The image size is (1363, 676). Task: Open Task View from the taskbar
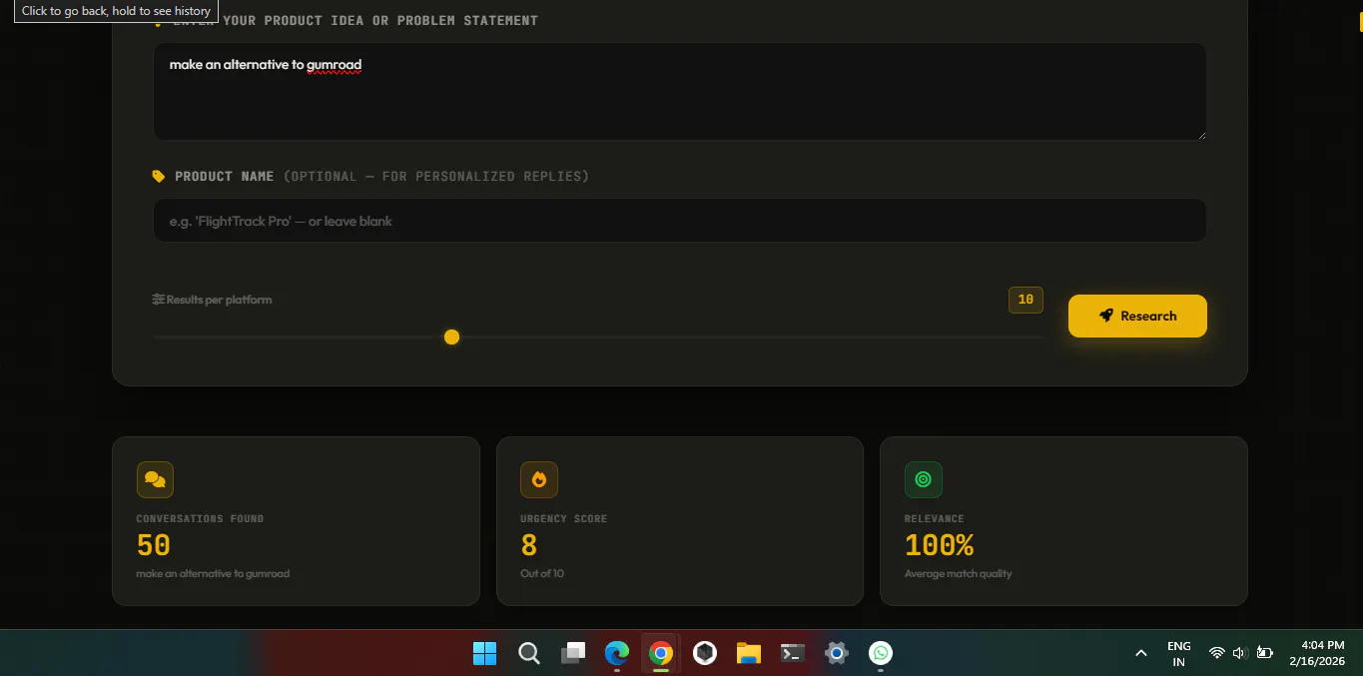pos(573,653)
